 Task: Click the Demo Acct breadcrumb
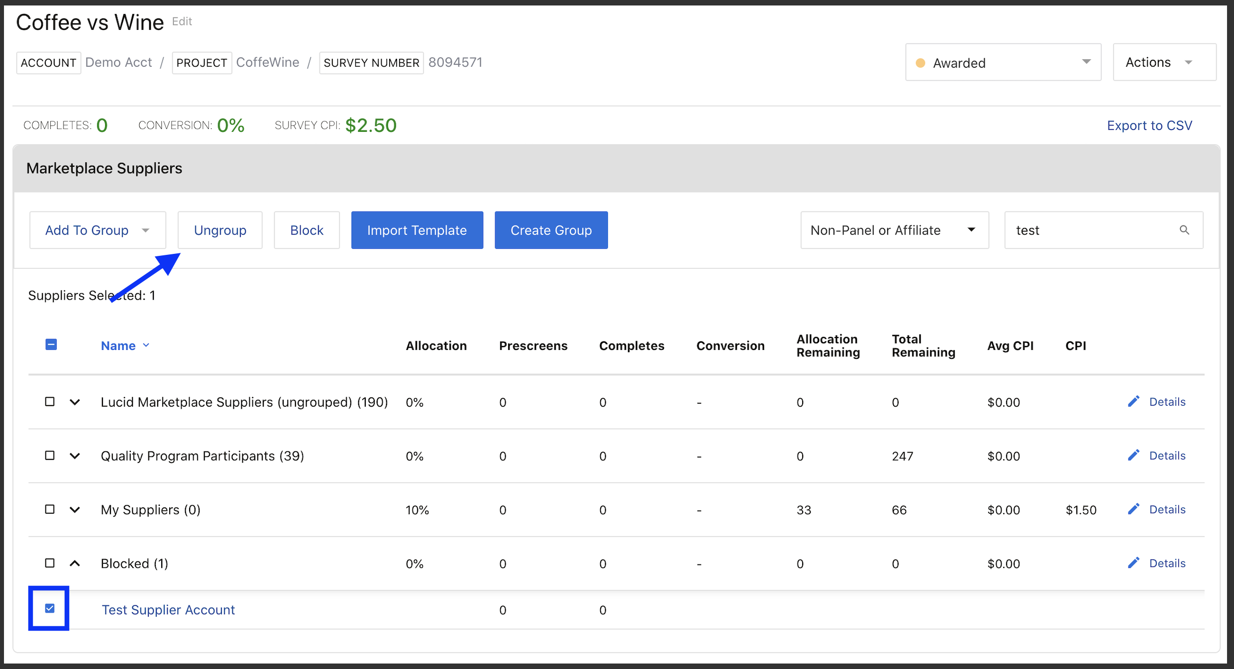coord(118,62)
